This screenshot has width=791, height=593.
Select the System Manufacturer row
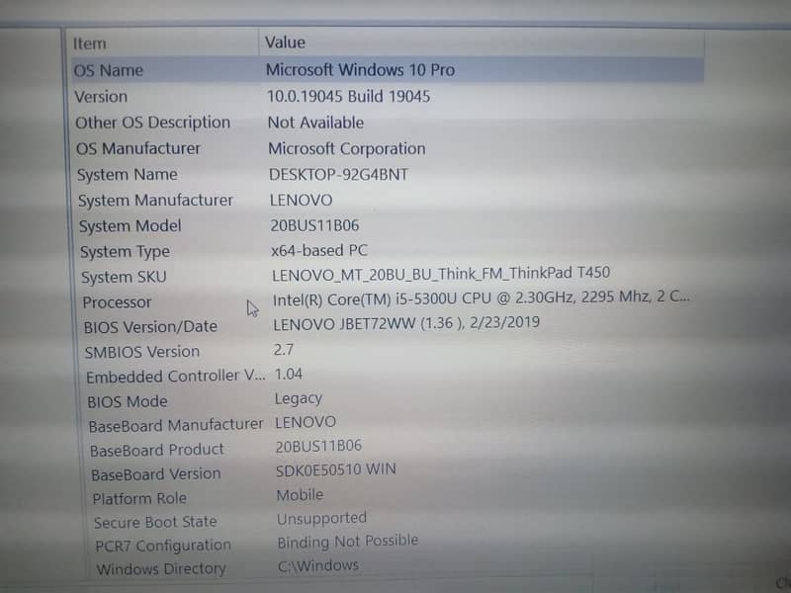155,201
